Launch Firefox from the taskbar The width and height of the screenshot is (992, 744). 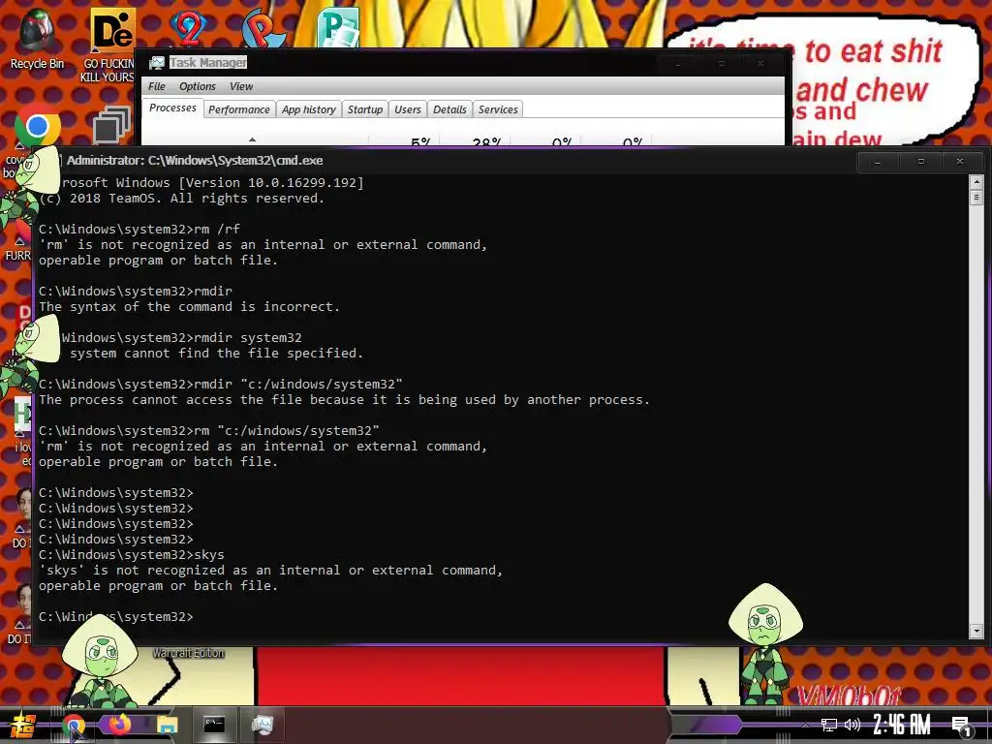pyautogui.click(x=119, y=725)
